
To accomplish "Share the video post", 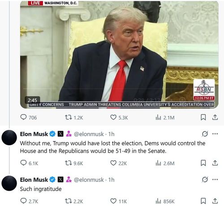I will 215,117.
